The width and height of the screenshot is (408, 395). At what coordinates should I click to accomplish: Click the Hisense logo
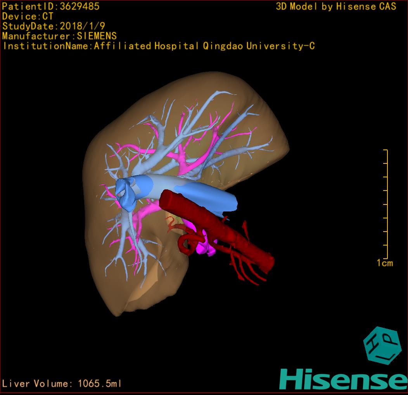click(344, 380)
